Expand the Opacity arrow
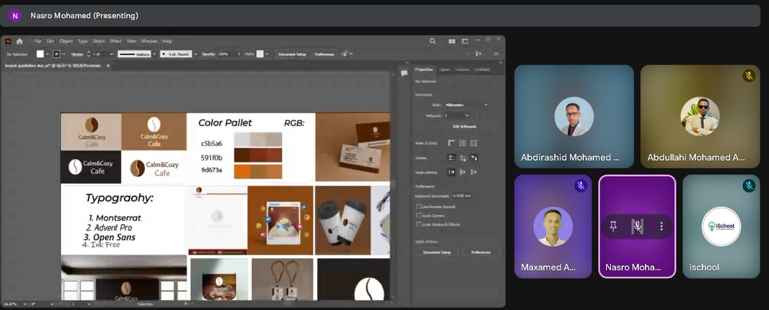The width and height of the screenshot is (769, 310). pos(240,54)
